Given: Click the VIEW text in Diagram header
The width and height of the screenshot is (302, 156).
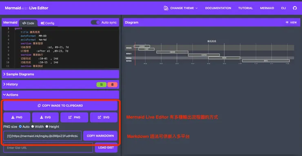Looking at the screenshot, I should 293,22.
